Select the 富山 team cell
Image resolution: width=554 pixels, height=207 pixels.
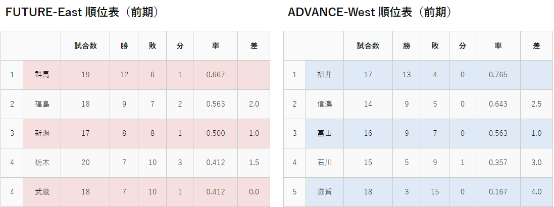pyautogui.click(x=325, y=133)
